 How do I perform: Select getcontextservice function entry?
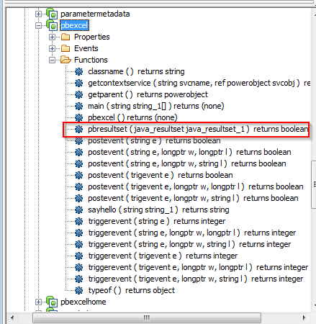click(199, 83)
